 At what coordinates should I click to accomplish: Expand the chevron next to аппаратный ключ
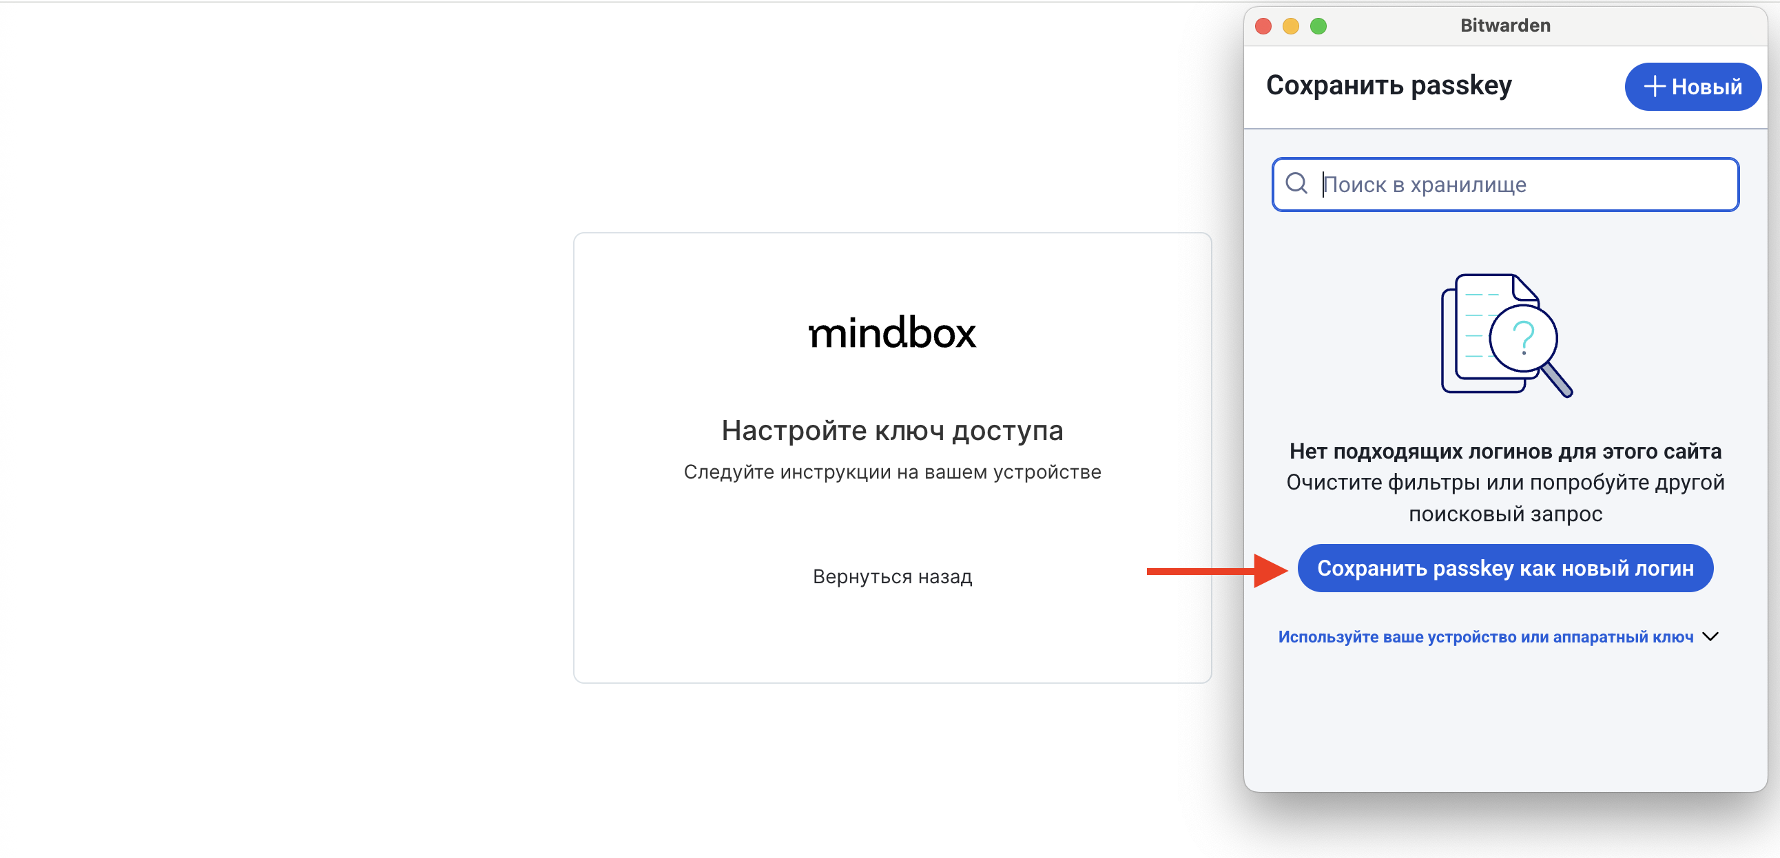tap(1710, 636)
